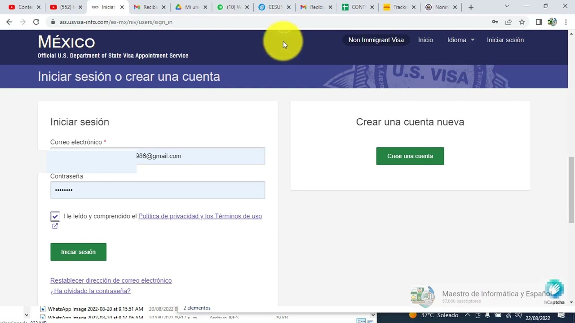The image size is (575, 323).
Task: Click the scrollbar up arrow
Action: coord(571,33)
